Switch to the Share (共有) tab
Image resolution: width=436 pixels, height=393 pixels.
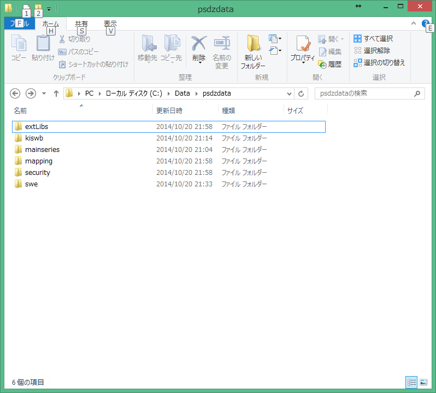pos(81,24)
